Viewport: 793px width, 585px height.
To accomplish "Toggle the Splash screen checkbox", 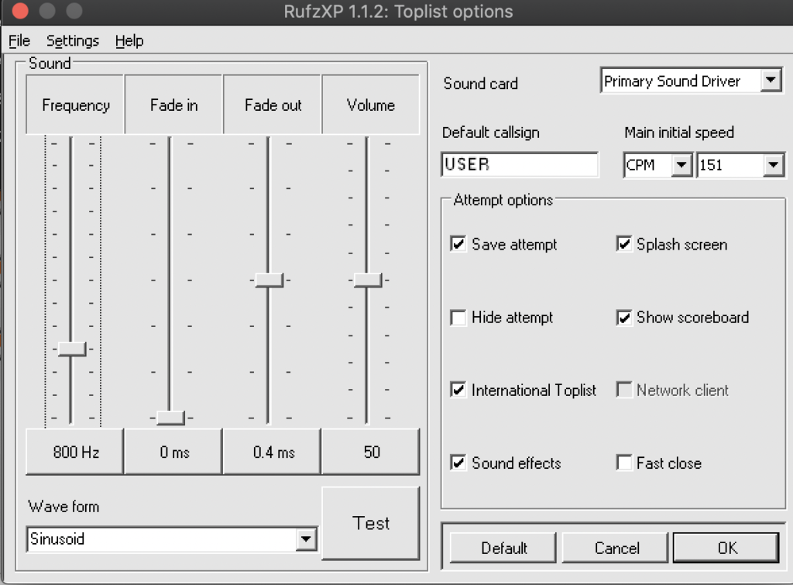I will click(x=624, y=245).
